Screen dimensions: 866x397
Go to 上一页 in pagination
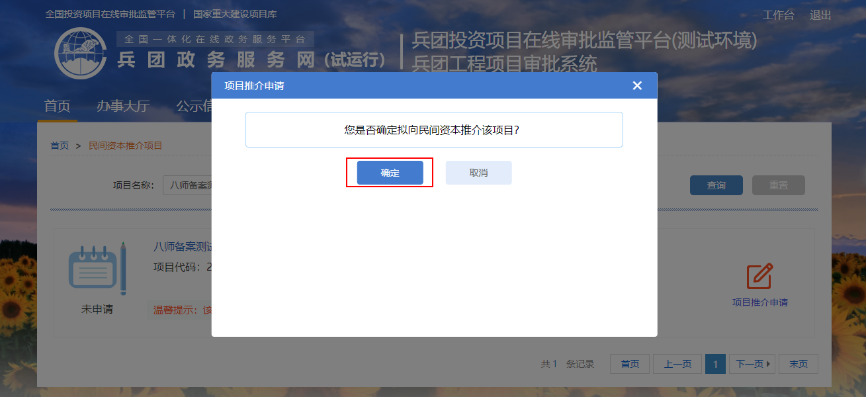[677, 364]
